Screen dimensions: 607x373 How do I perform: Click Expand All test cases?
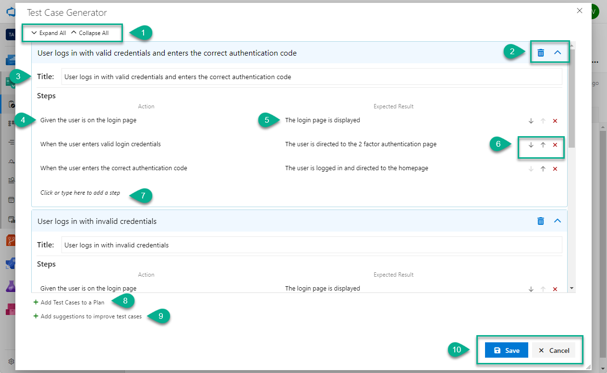[x=49, y=33]
